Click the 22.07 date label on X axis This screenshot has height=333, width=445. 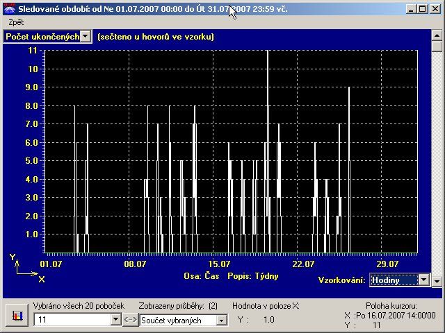304,264
